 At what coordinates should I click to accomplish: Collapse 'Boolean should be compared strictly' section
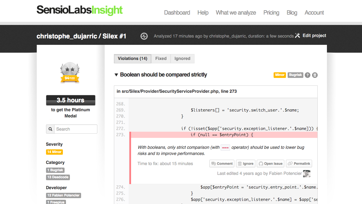pos(116,75)
